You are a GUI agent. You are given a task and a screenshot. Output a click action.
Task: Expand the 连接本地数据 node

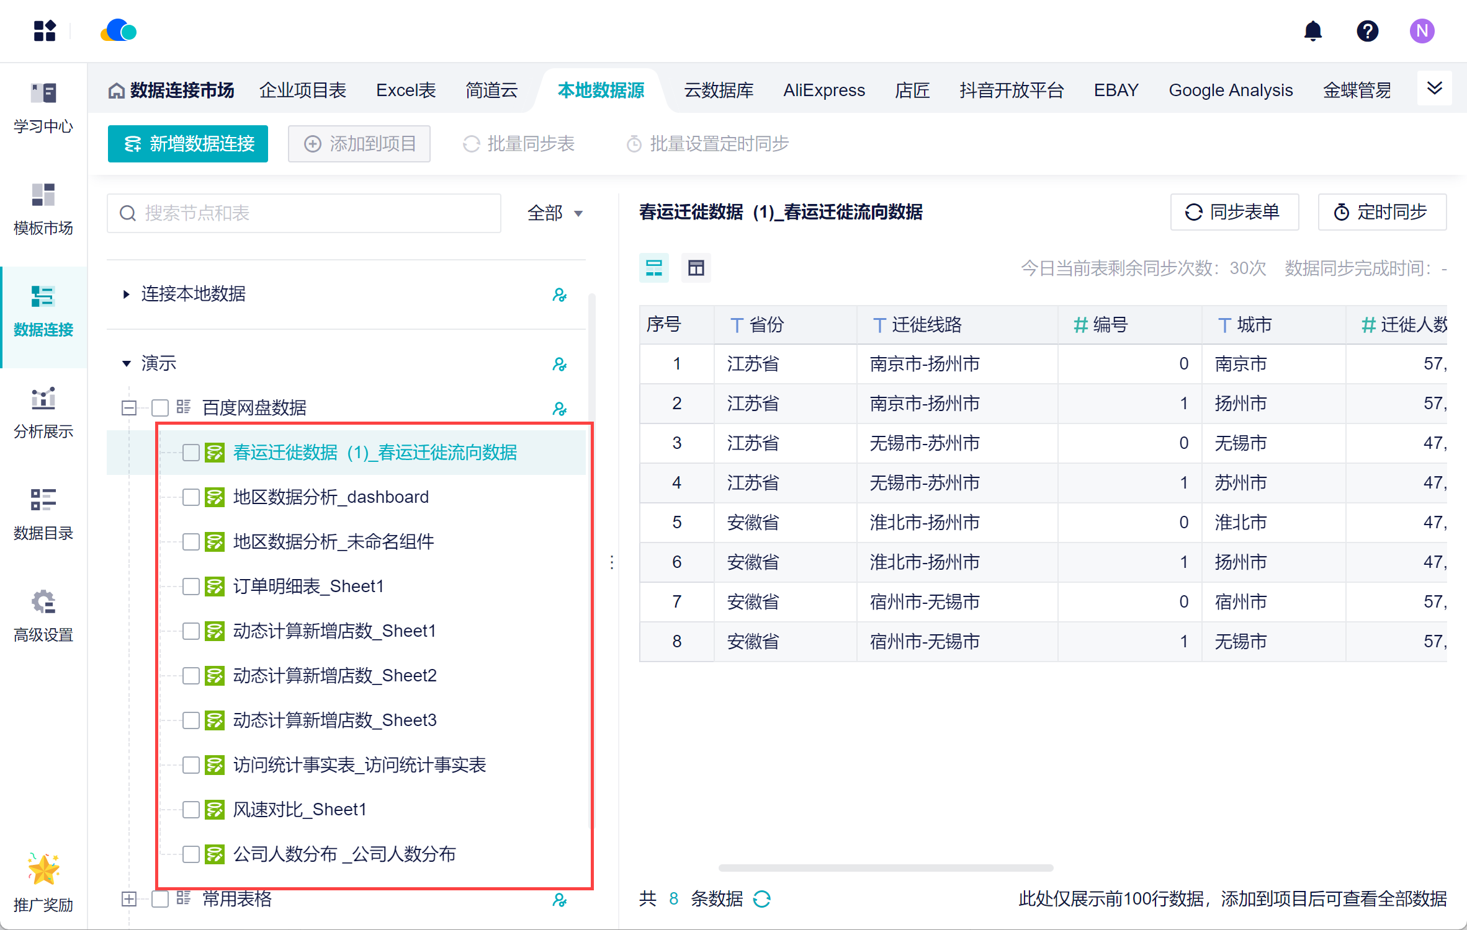(127, 294)
